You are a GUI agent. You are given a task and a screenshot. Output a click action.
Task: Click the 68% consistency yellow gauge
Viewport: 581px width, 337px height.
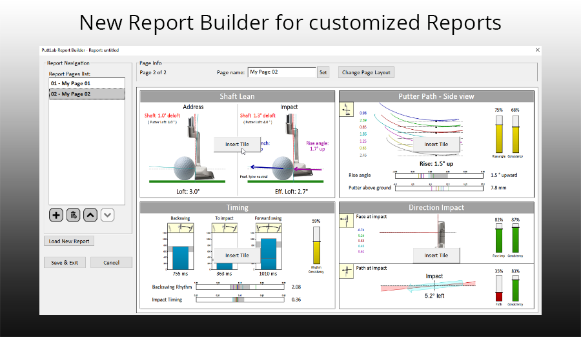point(515,134)
